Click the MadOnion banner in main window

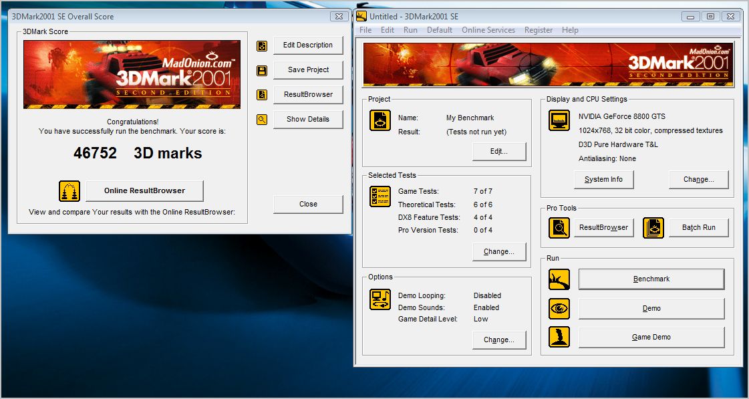(549, 65)
